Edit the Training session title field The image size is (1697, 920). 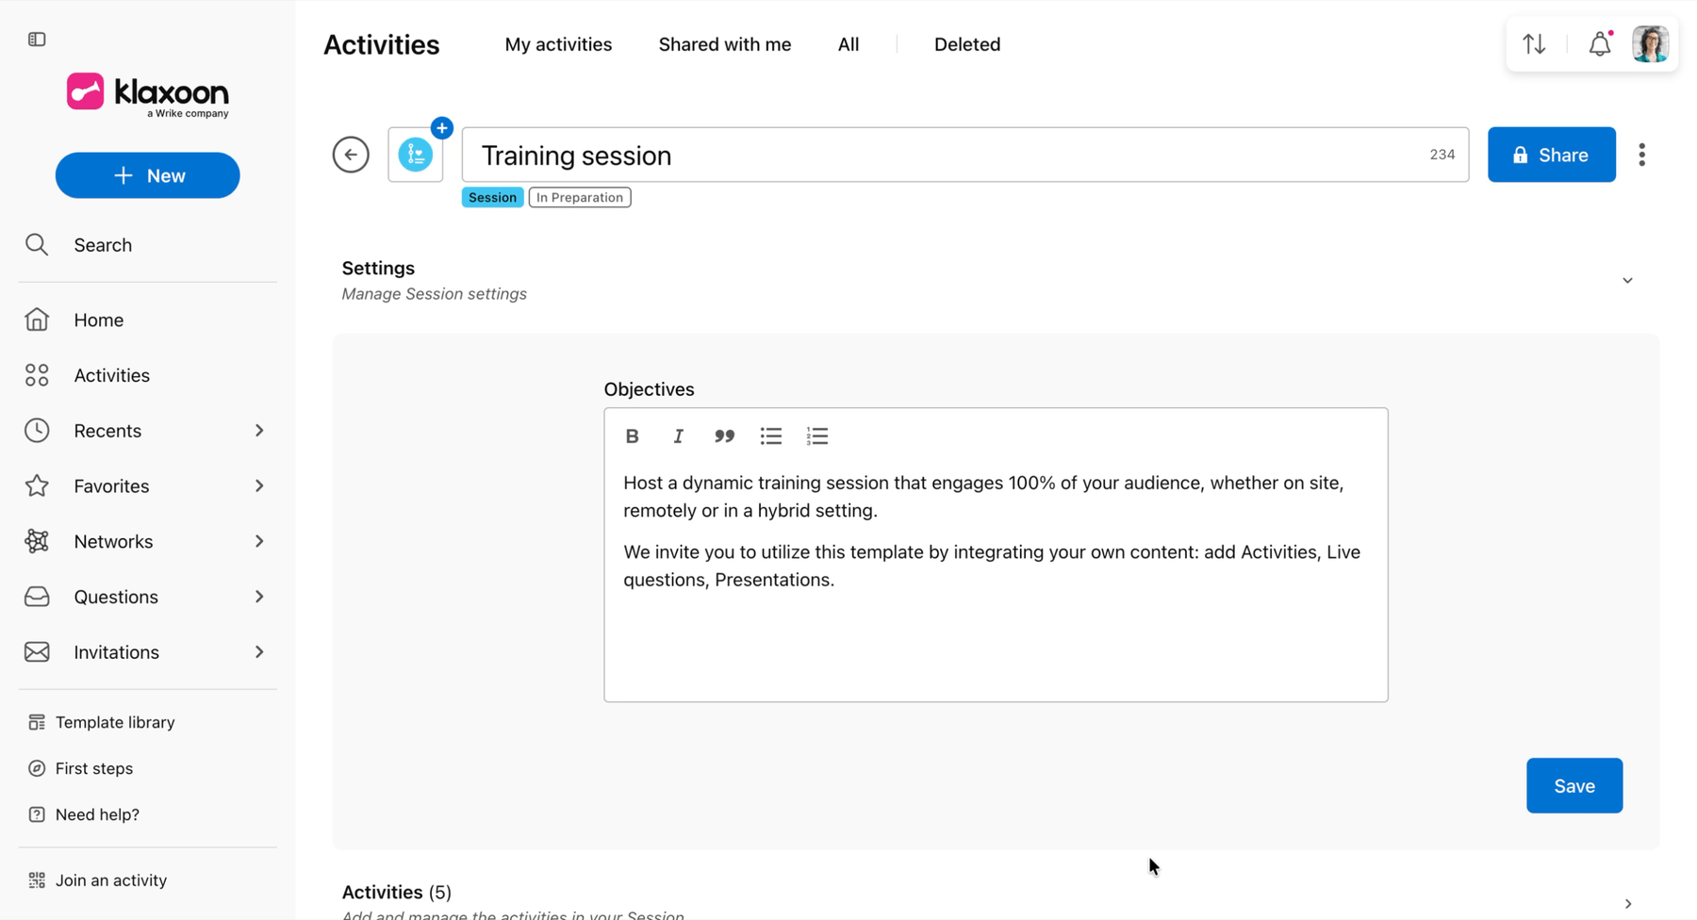(x=965, y=155)
